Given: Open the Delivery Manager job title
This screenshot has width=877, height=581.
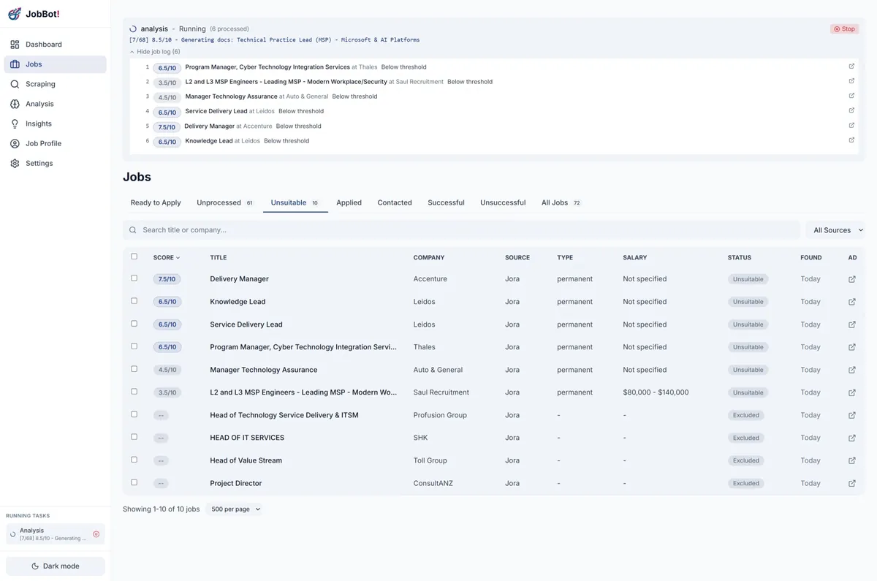Looking at the screenshot, I should 239,279.
